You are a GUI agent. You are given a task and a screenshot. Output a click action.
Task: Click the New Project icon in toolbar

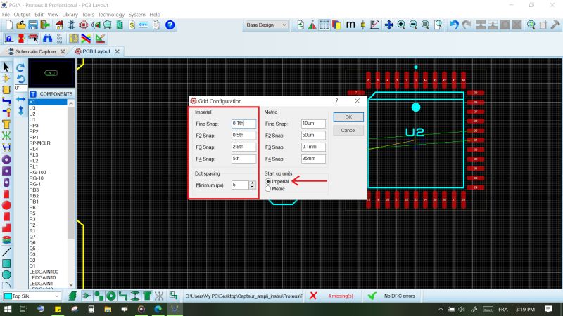[x=9, y=25]
